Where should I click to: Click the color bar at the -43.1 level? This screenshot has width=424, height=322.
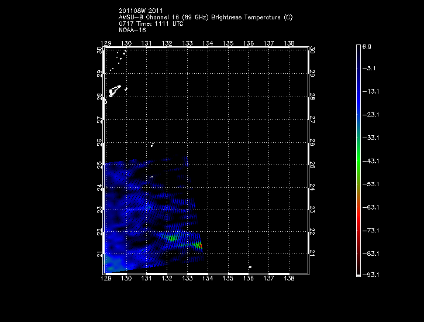click(x=358, y=160)
